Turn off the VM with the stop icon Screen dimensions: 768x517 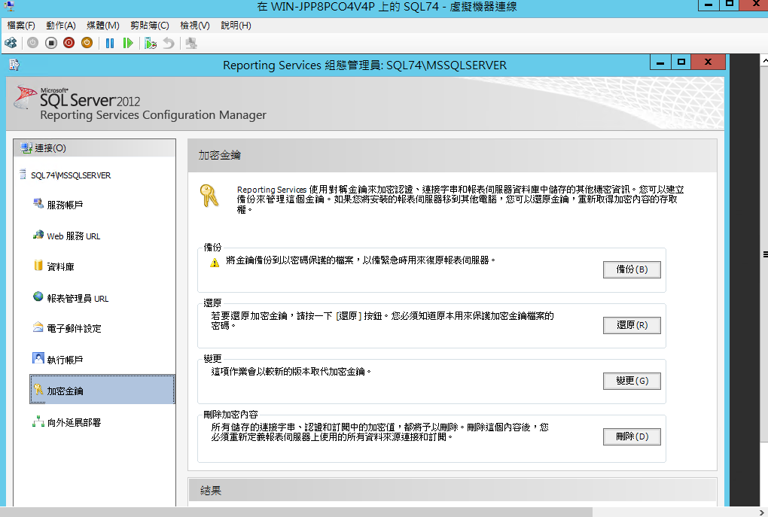click(x=51, y=43)
